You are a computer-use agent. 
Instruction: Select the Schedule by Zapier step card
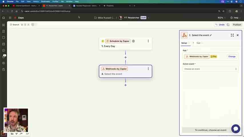coord(125,44)
